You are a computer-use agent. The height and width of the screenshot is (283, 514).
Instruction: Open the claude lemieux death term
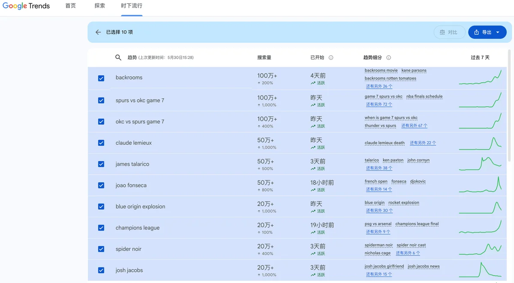click(385, 143)
